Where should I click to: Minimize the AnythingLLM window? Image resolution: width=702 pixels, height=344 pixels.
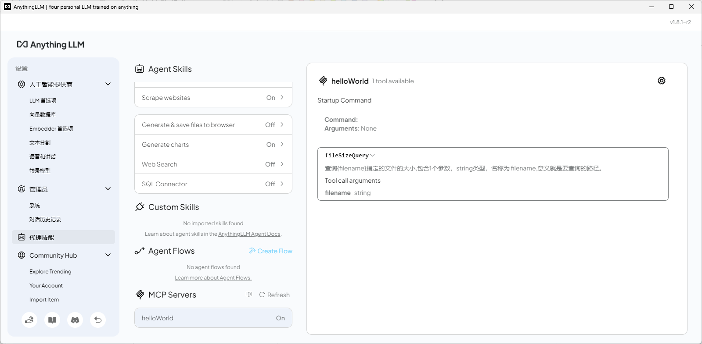click(652, 7)
